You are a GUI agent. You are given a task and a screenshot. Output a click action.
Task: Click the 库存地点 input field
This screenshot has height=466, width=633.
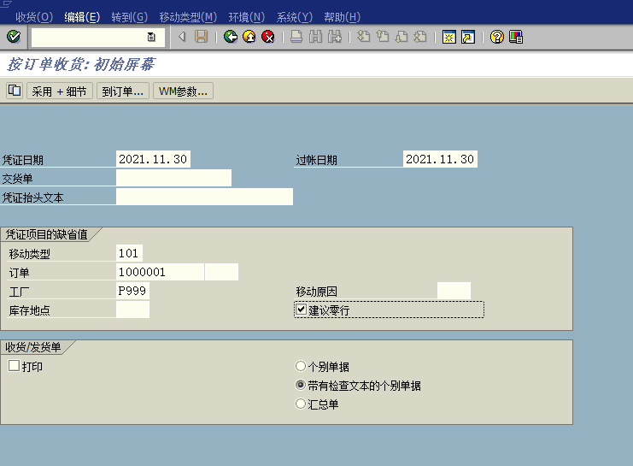click(132, 310)
